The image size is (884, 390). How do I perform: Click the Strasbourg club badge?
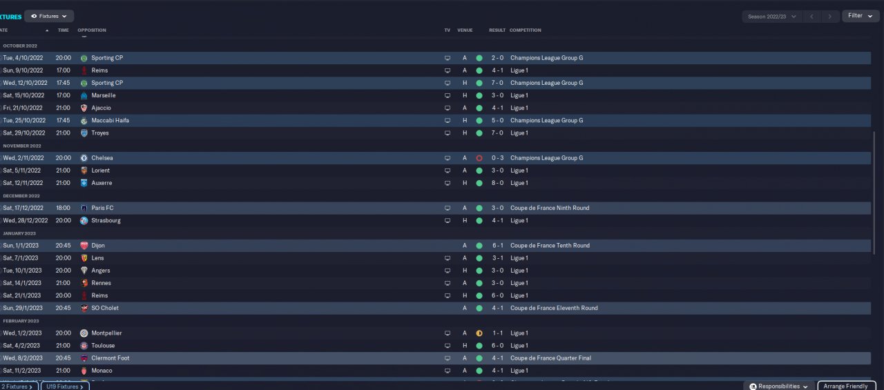pyautogui.click(x=84, y=221)
